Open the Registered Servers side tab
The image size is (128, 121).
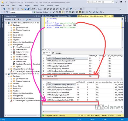coord(2,21)
